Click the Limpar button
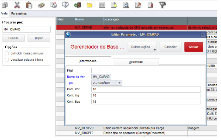221x140 pixels. coord(39,38)
